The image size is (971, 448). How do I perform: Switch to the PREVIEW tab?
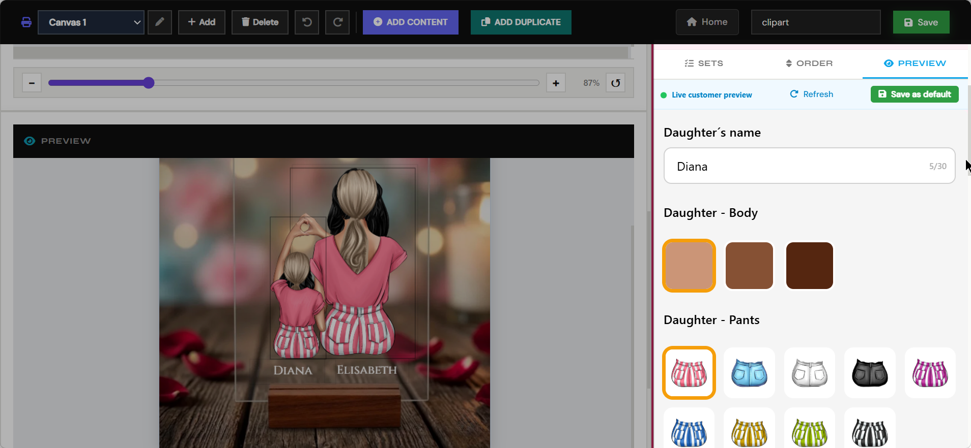coord(915,63)
